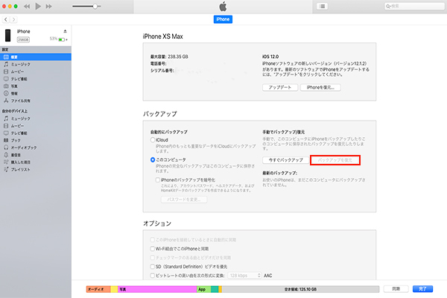The width and height of the screenshot is (447, 298).
Task: Open 情報 (Info) sidebar item
Action: tap(36, 93)
